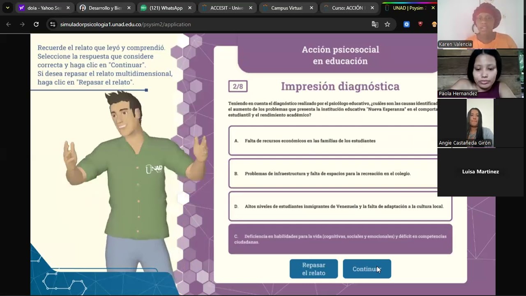The height and width of the screenshot is (296, 526).
Task: Click the 2/8 question progress badge
Action: click(238, 86)
